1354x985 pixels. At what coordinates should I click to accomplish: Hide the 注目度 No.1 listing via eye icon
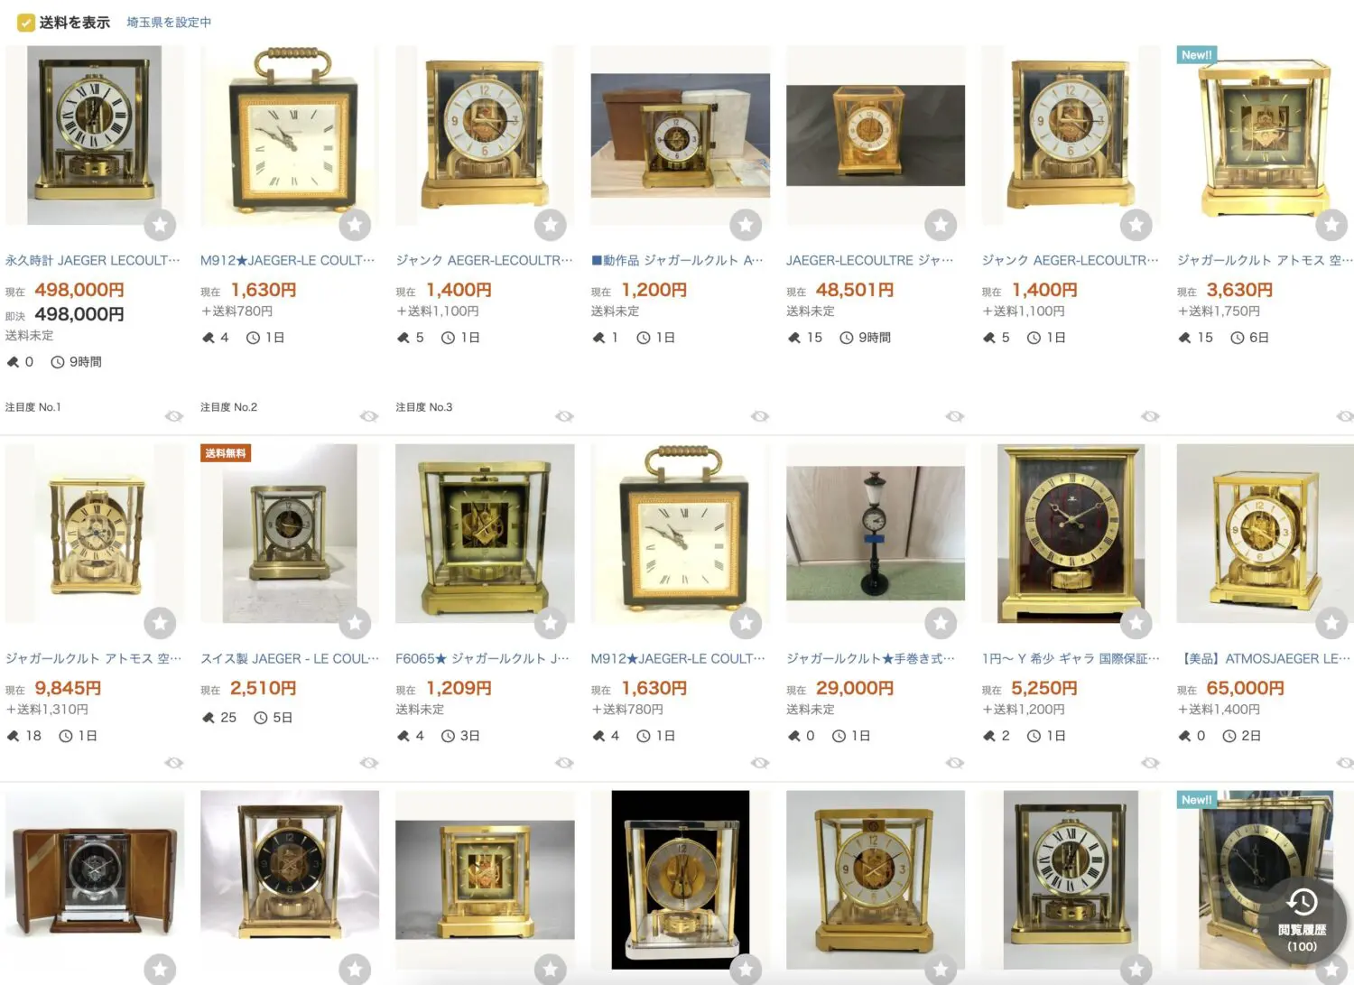174,416
